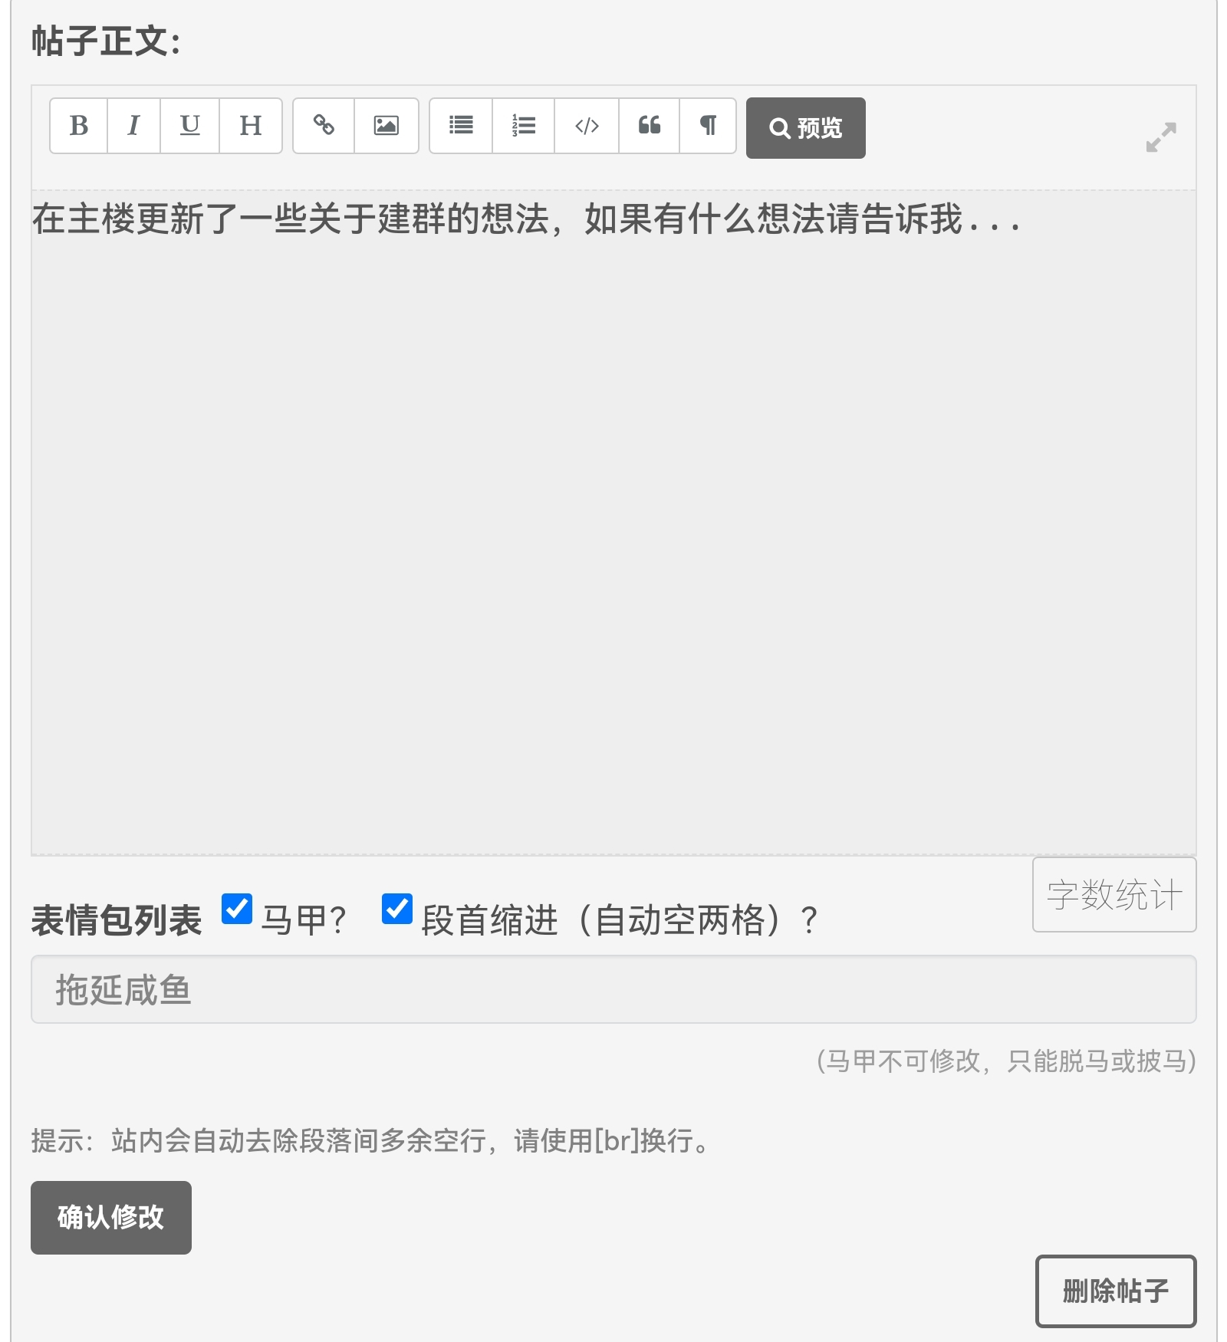The width and height of the screenshot is (1227, 1342).
Task: Create a bulleted unordered list
Action: tap(461, 126)
